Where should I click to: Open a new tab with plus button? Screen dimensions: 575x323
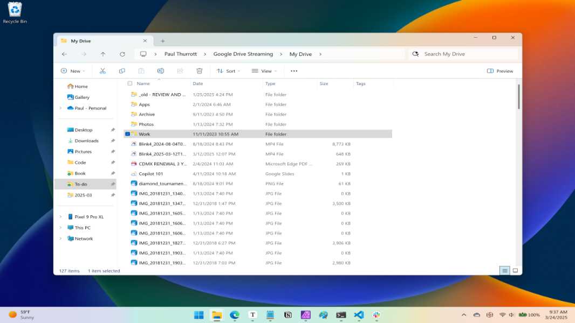point(162,41)
